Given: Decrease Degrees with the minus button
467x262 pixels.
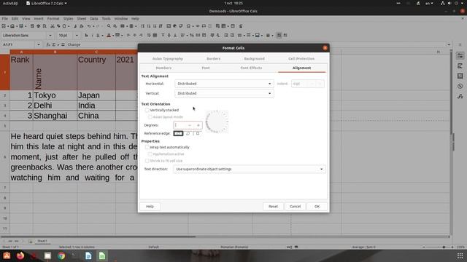Looking at the screenshot, I should 190,125.
